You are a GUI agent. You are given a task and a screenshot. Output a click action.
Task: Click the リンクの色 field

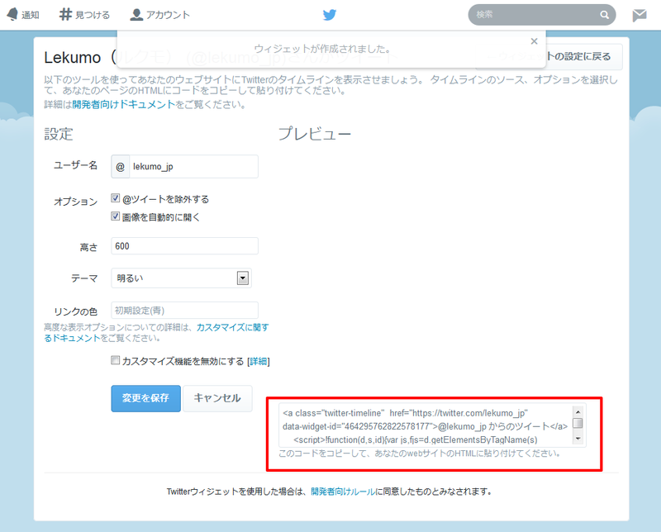[184, 311]
